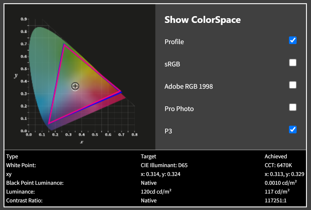Click the Contrast Ratio row label
This screenshot has height=210, width=311.
point(25,200)
